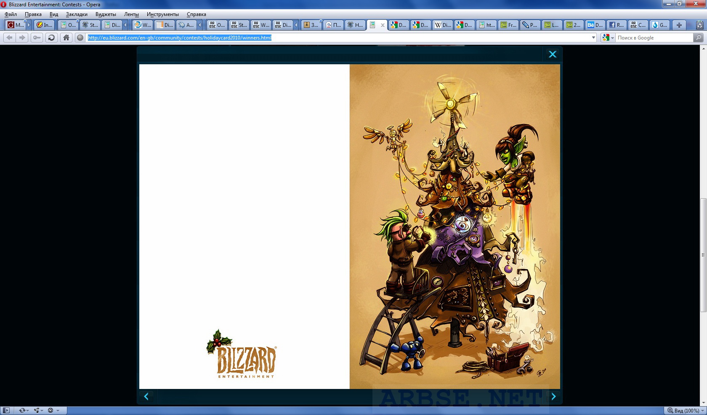Open the Ленты menu
Screen dimensions: 707x415
pos(131,14)
